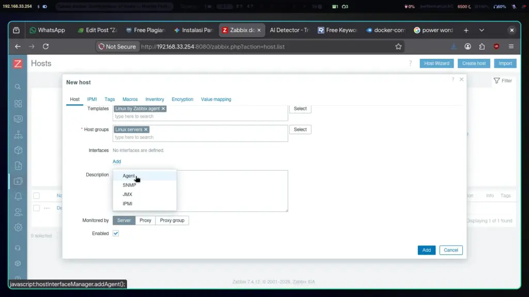Viewport: 529px width, 297px height.
Task: Reload the page with refresh icon
Action: [45, 46]
